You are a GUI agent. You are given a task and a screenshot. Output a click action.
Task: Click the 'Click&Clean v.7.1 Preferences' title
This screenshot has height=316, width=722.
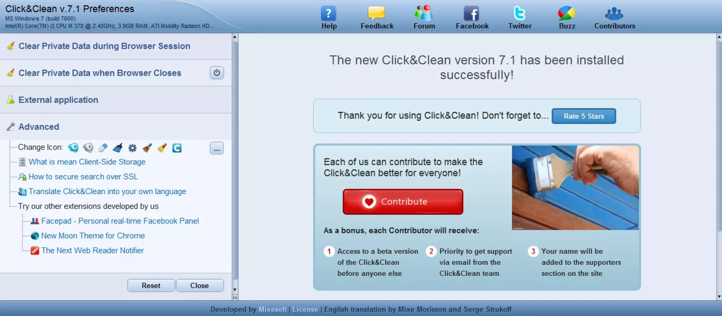[x=70, y=9]
